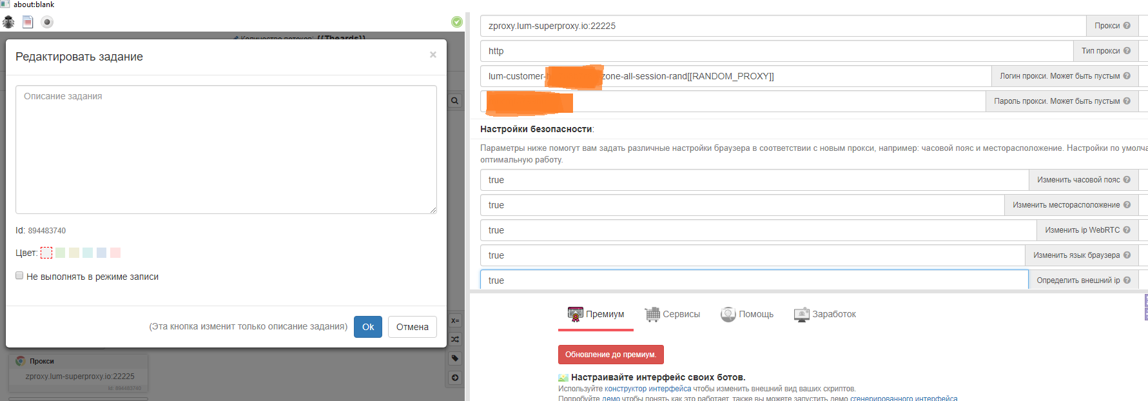The image size is (1148, 401).
Task: Pick the light cyan color swatch
Action: pyautogui.click(x=88, y=253)
